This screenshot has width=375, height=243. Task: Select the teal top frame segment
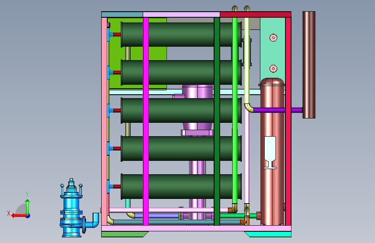click(122, 14)
